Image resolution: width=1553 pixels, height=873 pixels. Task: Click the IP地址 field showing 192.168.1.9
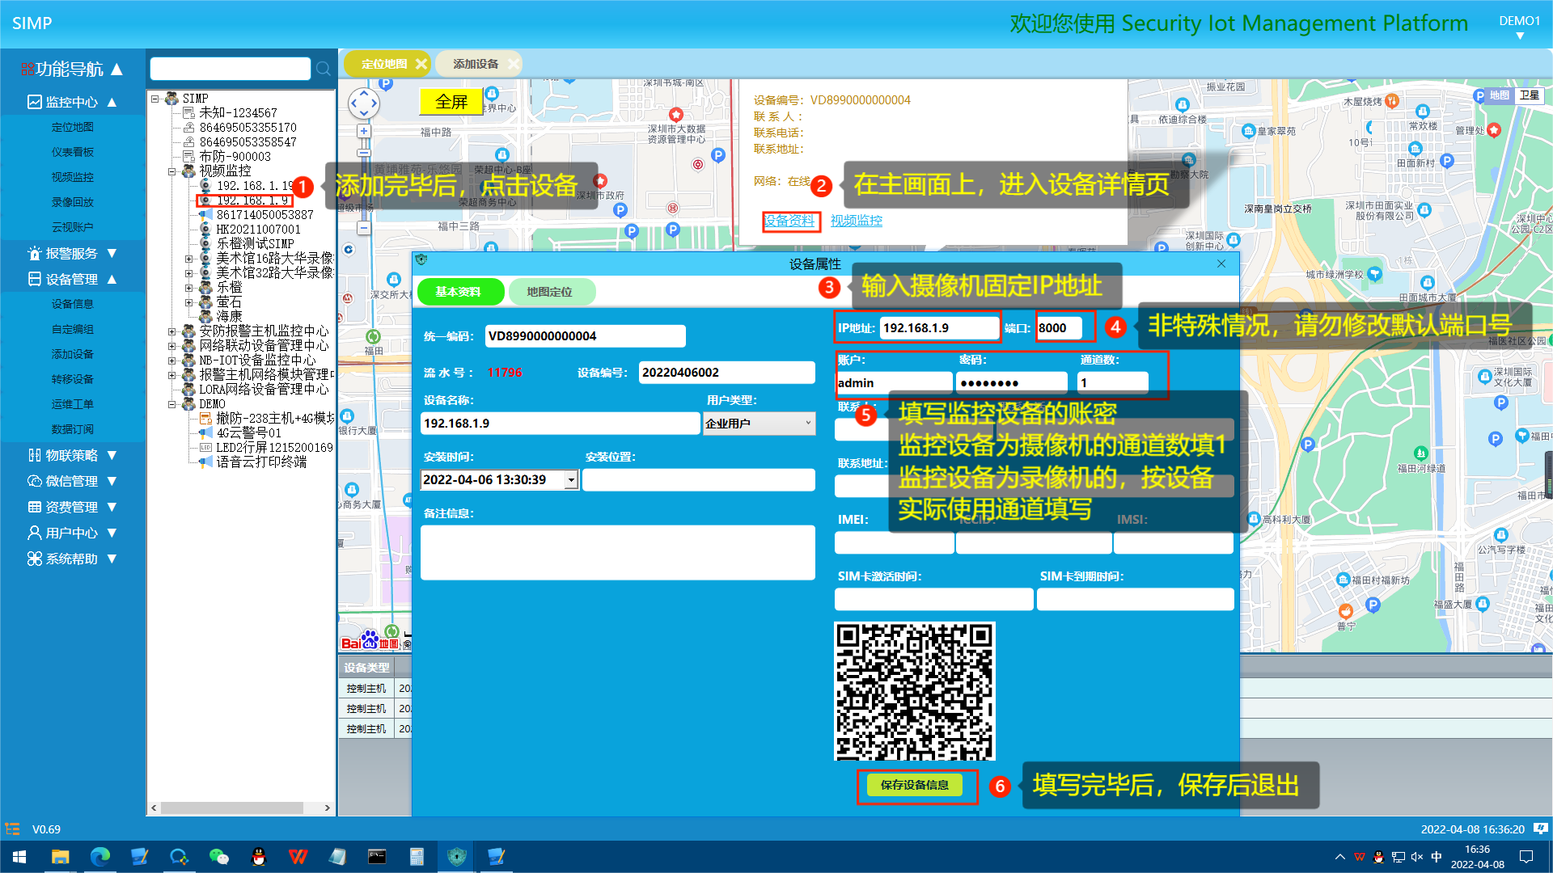[939, 328]
